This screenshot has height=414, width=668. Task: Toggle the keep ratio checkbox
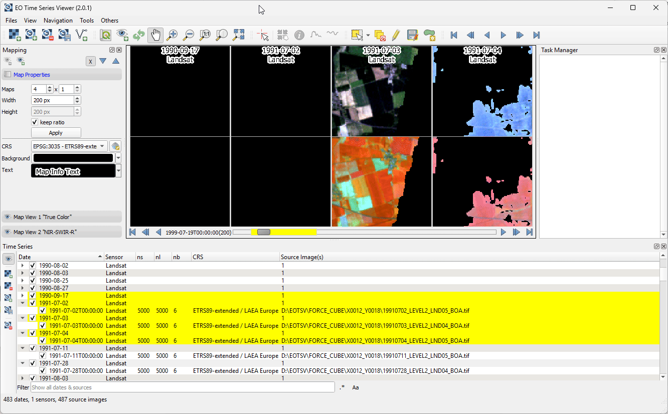35,122
